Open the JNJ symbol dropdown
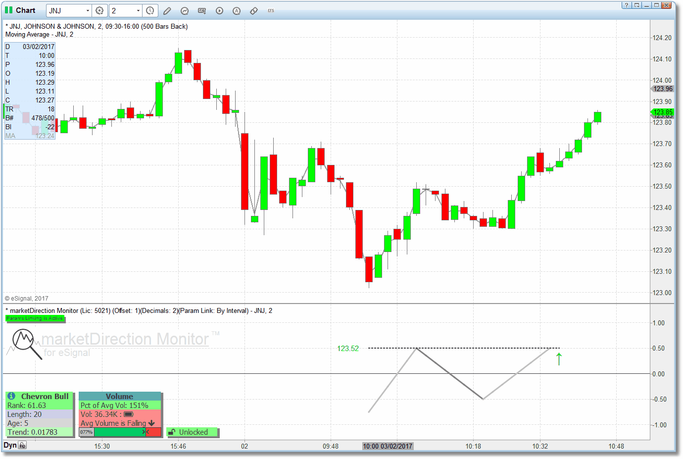 (x=88, y=10)
